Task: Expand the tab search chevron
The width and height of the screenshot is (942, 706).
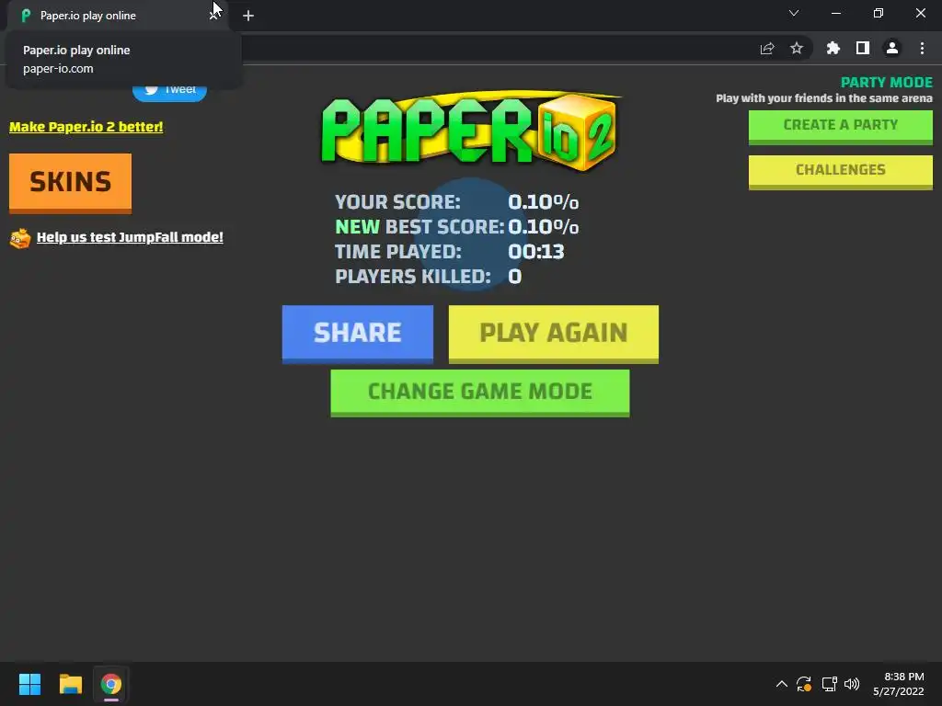Action: point(794,13)
